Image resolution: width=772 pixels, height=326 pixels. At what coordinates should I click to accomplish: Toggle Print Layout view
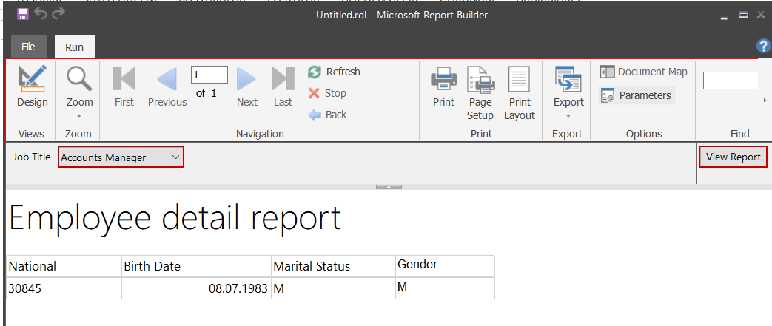[520, 92]
